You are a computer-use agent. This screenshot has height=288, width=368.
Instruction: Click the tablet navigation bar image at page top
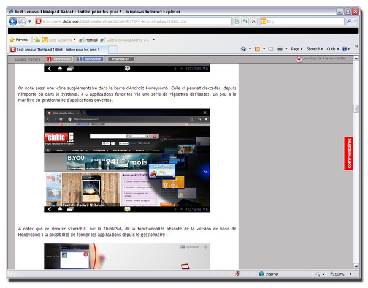127,68
